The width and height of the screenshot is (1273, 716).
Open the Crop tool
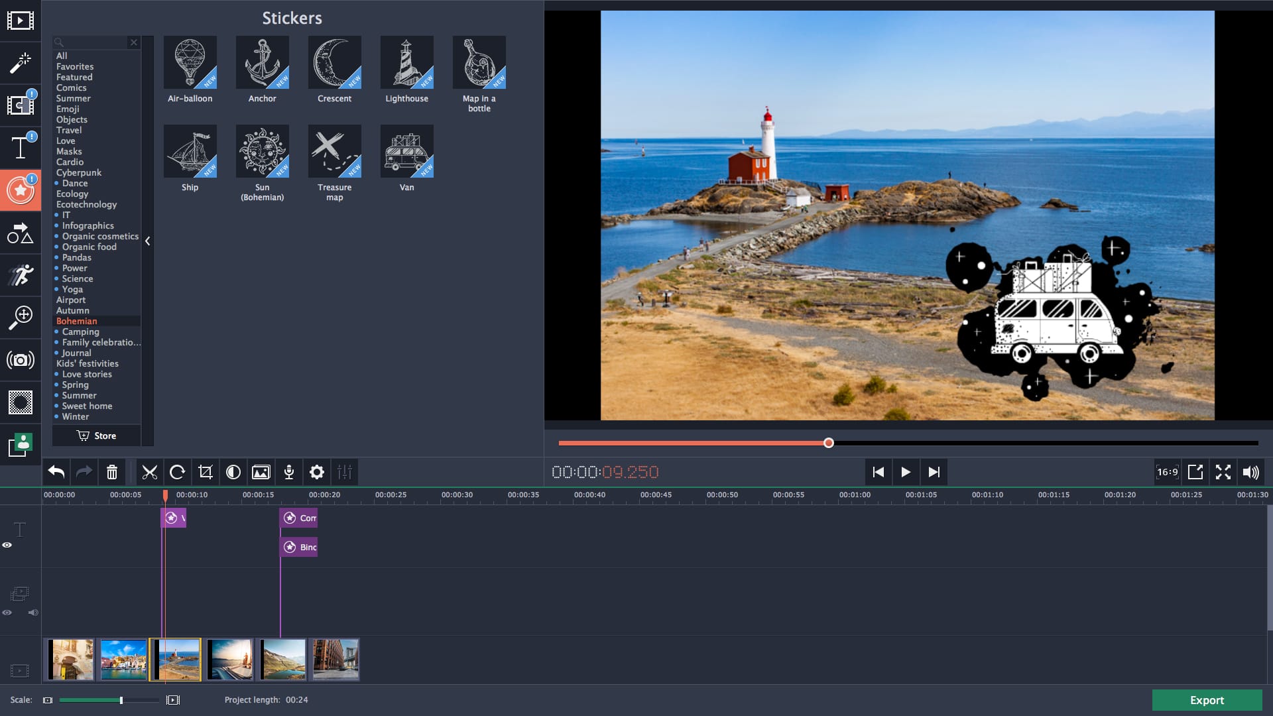pos(206,472)
